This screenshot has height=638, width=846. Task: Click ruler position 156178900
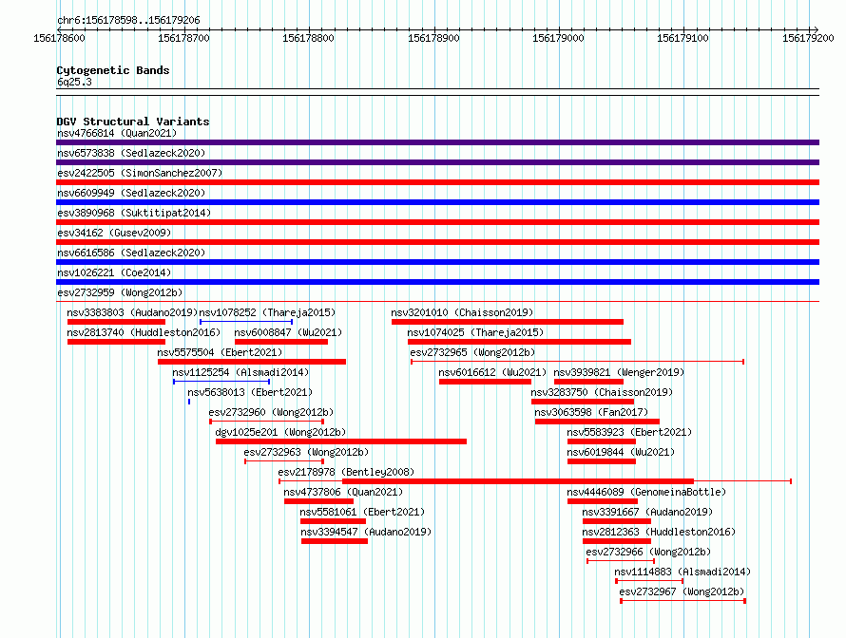(433, 38)
